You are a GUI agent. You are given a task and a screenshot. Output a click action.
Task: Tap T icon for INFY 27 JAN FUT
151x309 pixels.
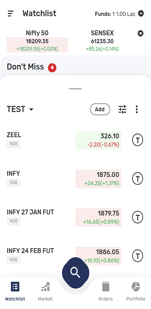click(137, 217)
